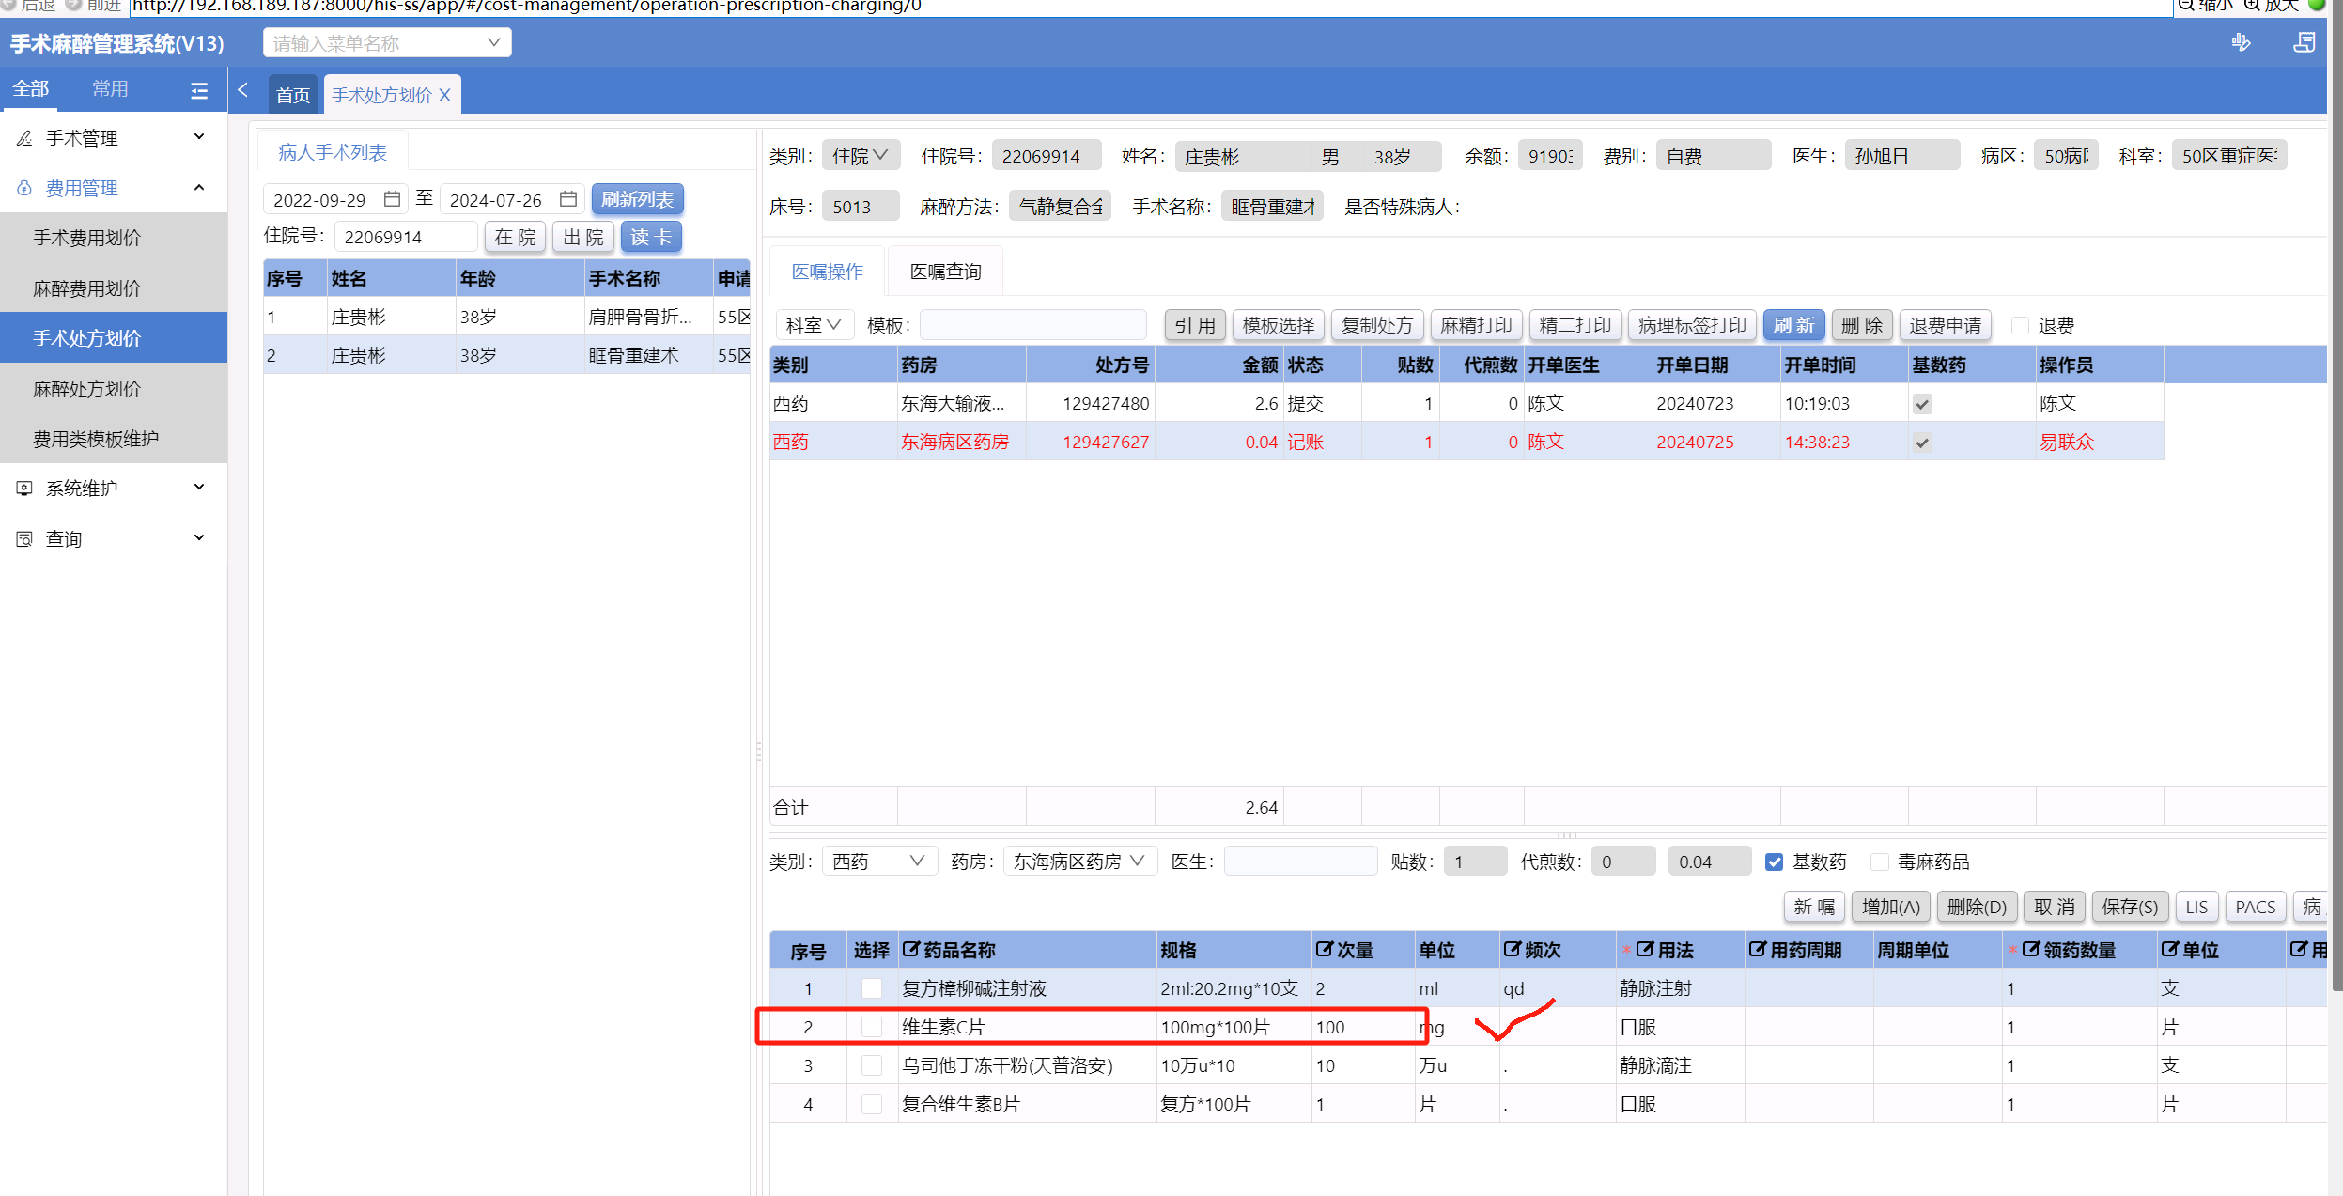Viewport: 2343px width, 1196px height.
Task: Click the hamburger menu collapse icon
Action: click(198, 90)
